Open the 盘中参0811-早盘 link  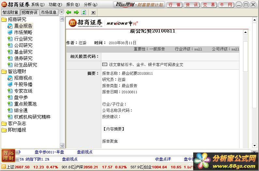[49, 152]
